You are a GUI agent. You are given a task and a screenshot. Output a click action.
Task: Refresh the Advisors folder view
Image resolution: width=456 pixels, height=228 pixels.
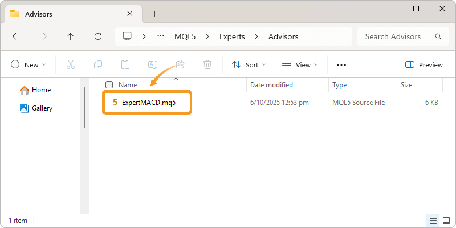pos(98,36)
